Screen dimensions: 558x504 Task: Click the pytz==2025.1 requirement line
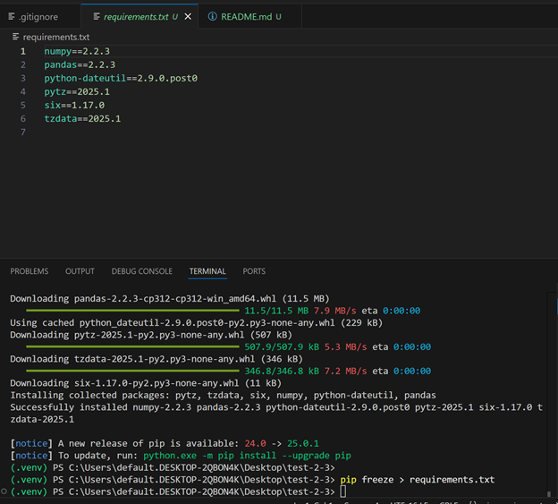(76, 92)
